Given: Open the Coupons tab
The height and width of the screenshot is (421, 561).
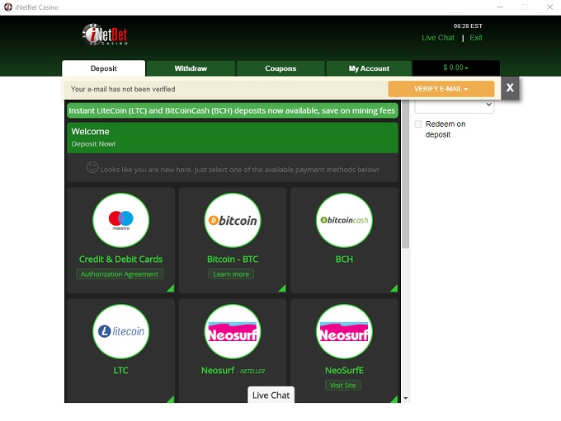Looking at the screenshot, I should [x=280, y=68].
